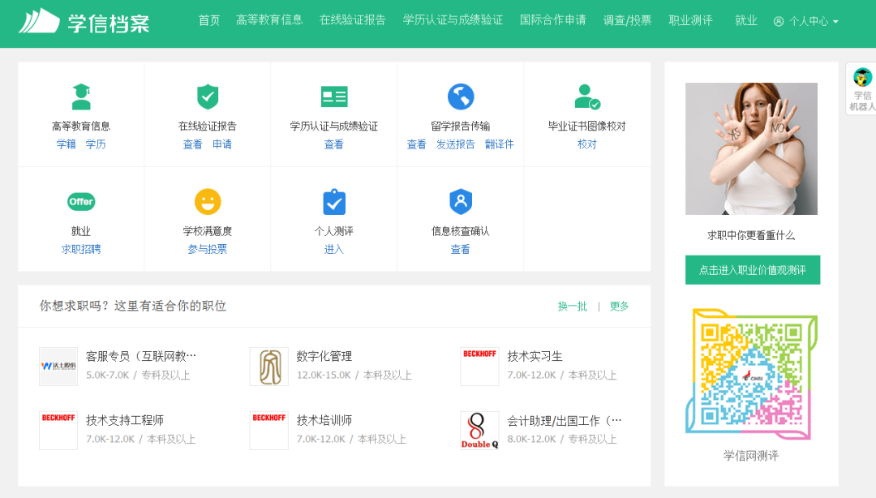Click 换一批 to refresh job listings
876x498 pixels.
click(x=573, y=307)
